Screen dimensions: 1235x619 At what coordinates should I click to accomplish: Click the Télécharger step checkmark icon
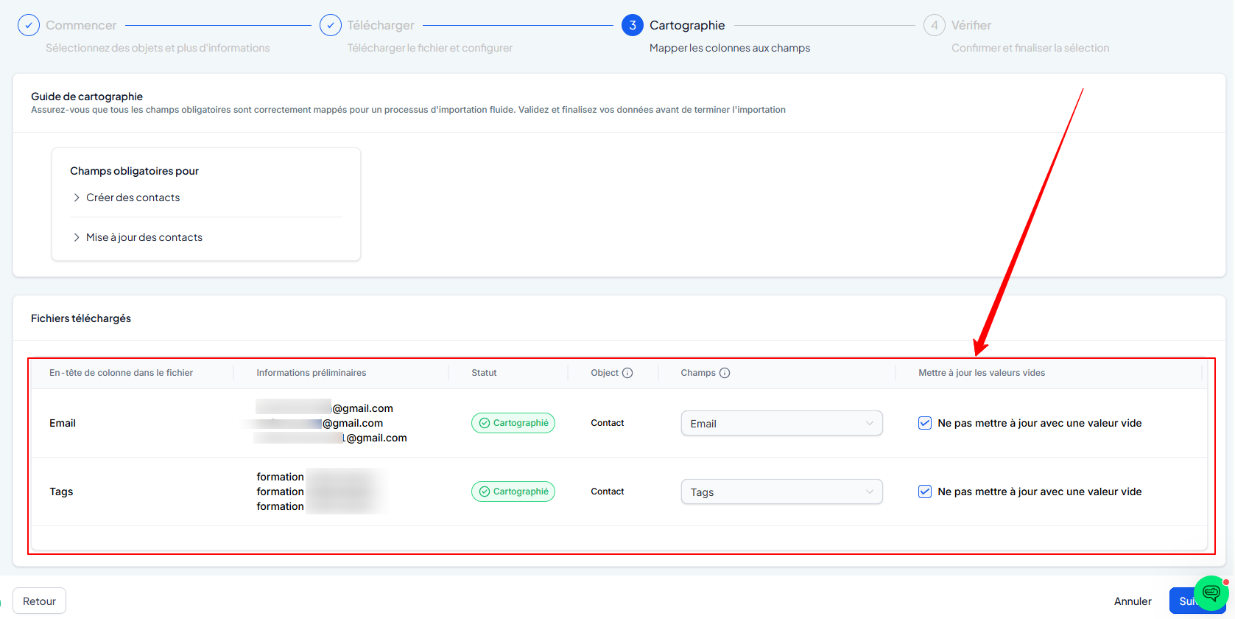[x=331, y=25]
